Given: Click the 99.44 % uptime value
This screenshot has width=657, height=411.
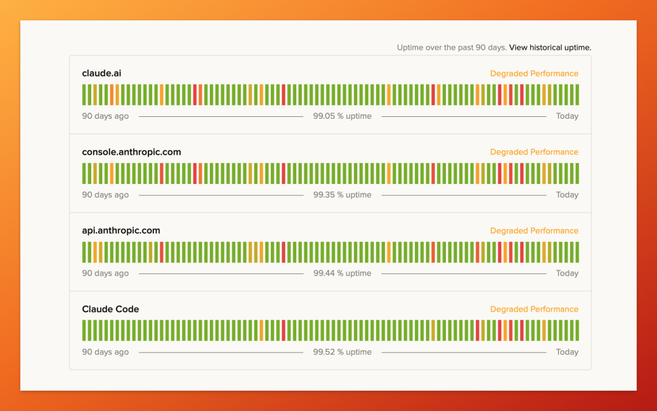Looking at the screenshot, I should (342, 273).
